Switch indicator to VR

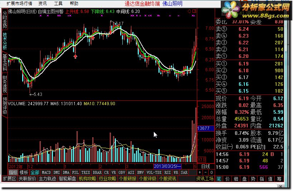click(114, 172)
